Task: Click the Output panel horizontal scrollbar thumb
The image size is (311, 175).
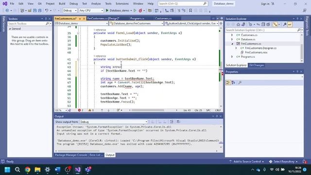Action: [79, 151]
